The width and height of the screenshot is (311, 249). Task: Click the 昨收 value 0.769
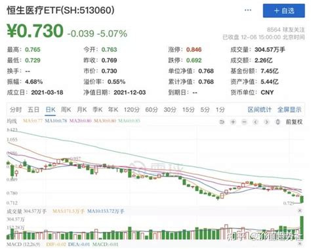pyautogui.click(x=109, y=60)
